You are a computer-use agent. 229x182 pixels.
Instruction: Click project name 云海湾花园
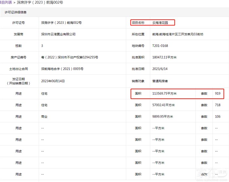160,23
